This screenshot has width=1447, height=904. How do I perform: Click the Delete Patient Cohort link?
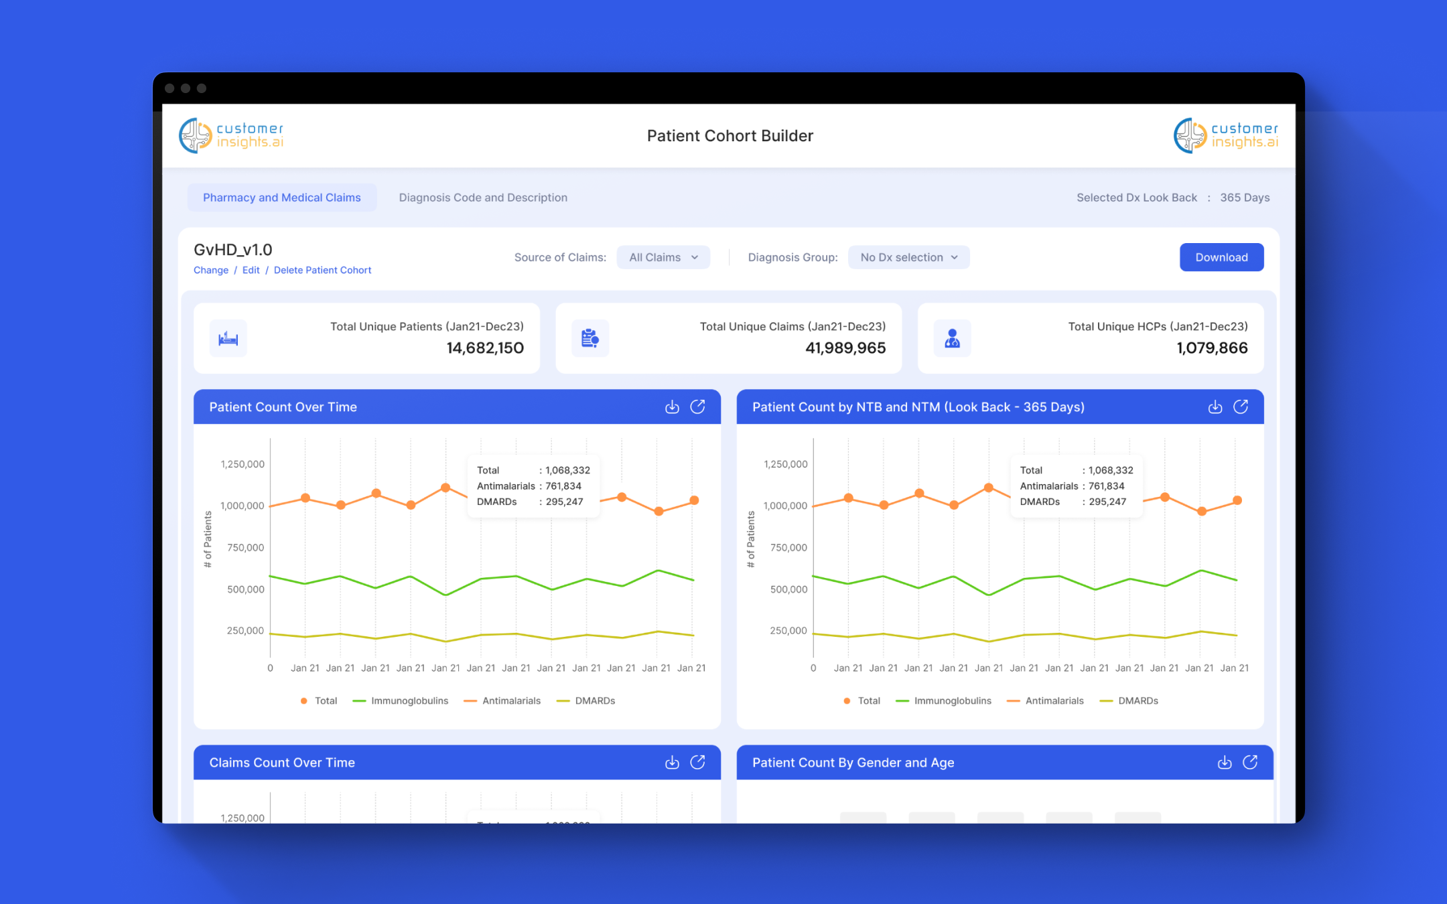322,271
